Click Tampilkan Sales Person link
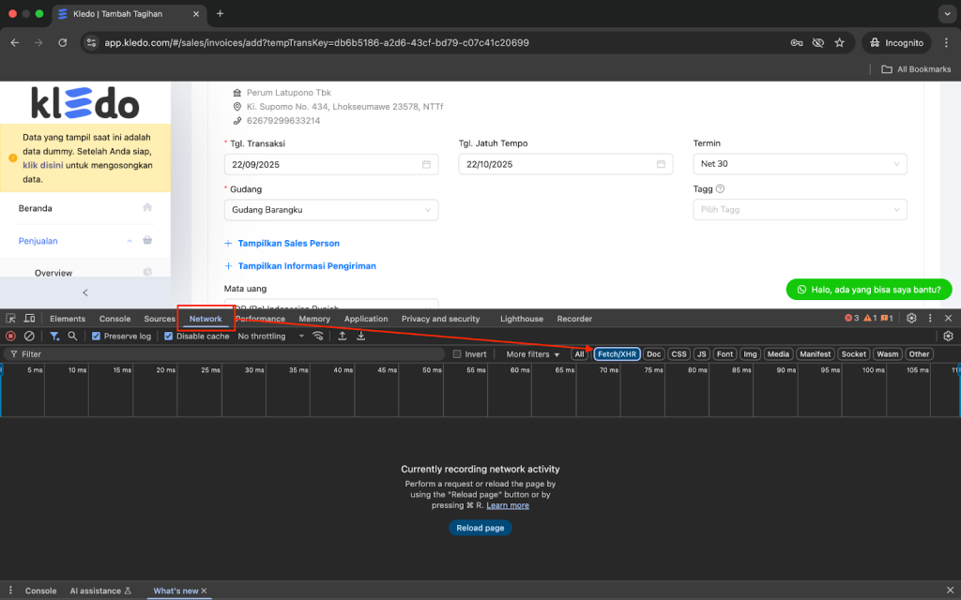 pos(288,244)
